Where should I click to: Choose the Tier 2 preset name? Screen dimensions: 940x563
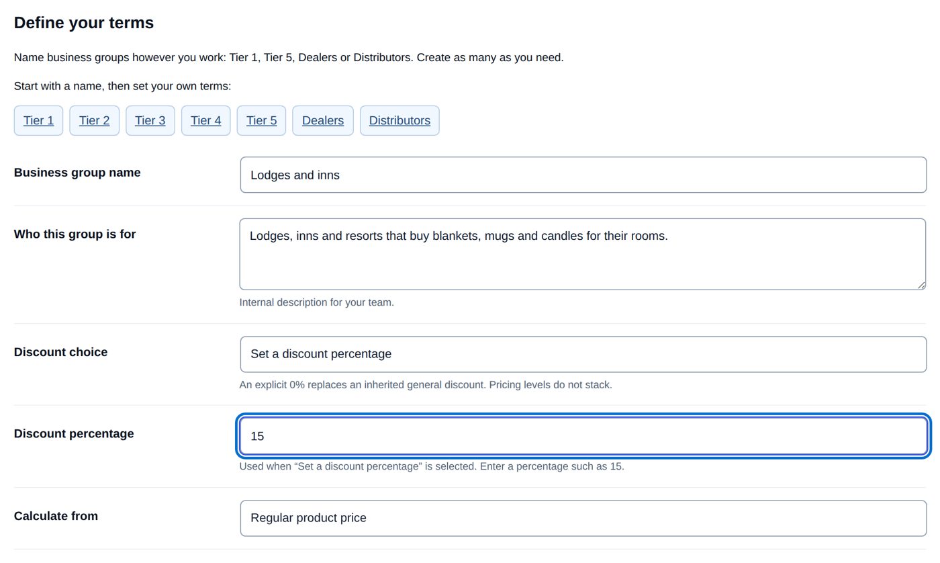[94, 120]
